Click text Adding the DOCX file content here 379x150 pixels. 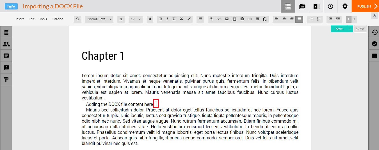120,104
